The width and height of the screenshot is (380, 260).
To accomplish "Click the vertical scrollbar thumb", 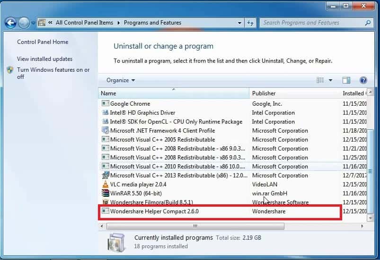I will point(370,171).
